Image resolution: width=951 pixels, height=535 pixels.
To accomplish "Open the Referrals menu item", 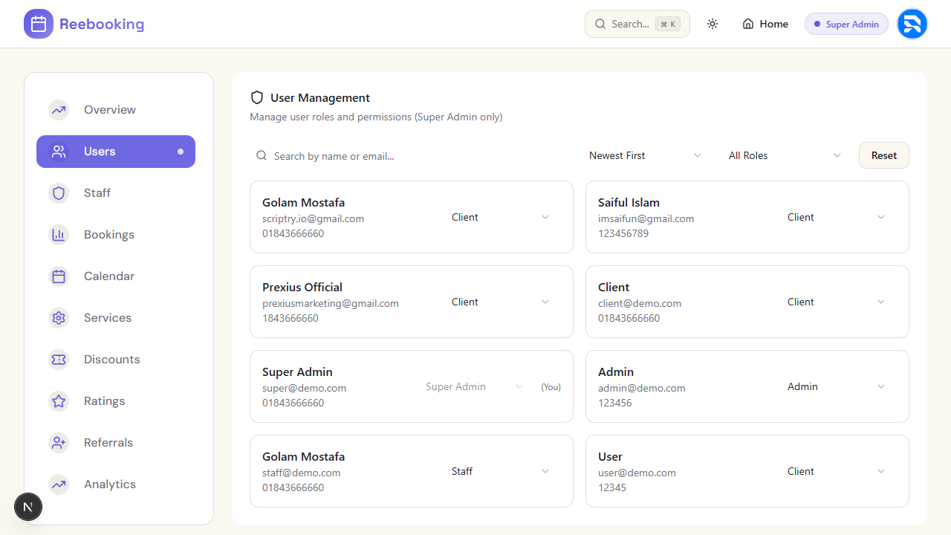I will (108, 443).
